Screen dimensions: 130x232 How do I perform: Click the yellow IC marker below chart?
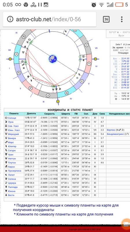point(58,101)
